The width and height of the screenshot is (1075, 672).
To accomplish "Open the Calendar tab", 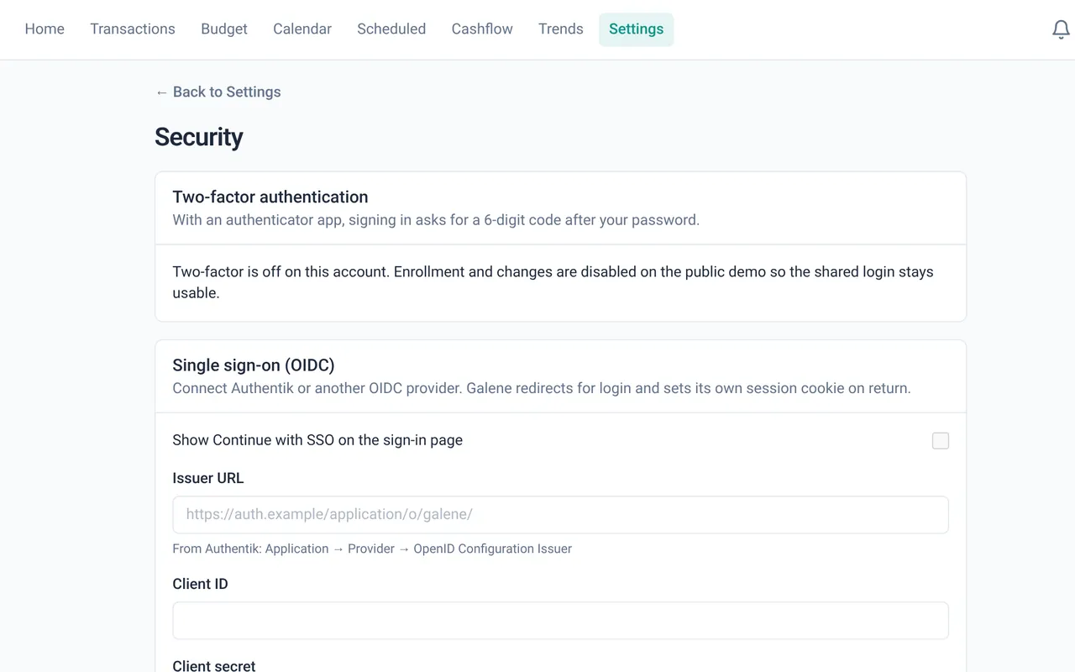I will click(302, 29).
